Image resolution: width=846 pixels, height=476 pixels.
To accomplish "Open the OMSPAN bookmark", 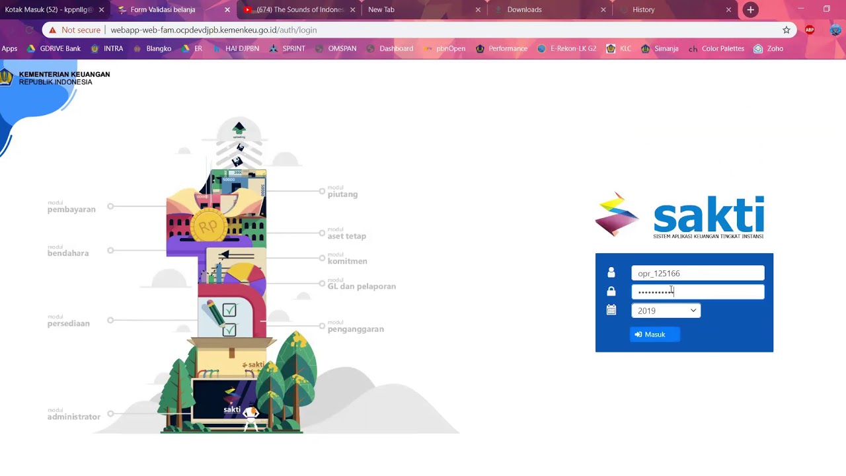I will (x=336, y=48).
